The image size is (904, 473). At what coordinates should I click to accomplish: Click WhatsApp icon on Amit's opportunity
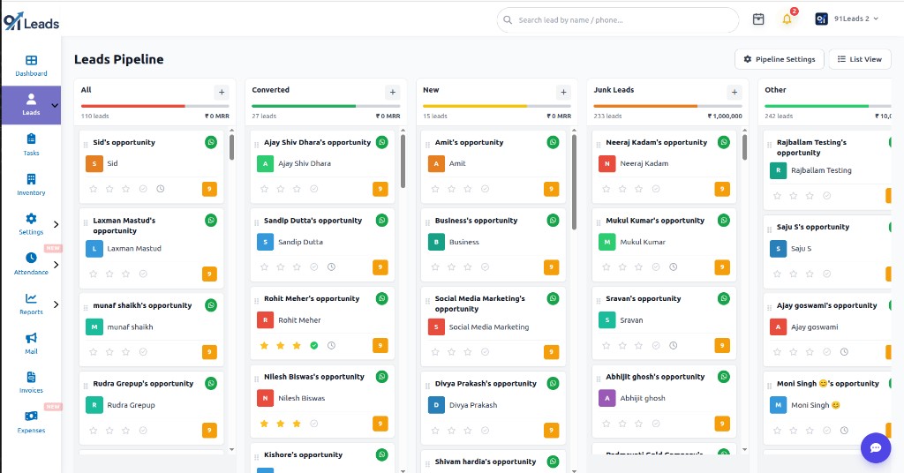[553, 142]
